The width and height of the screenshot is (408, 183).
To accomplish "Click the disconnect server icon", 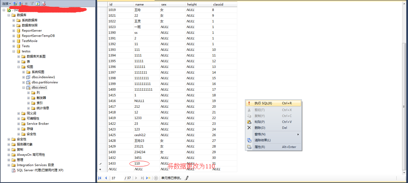I will click(x=21, y=4).
